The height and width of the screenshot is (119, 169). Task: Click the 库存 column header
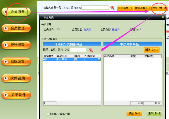click(80, 56)
